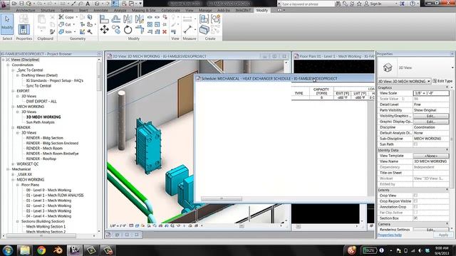Toggle the Sun Path checkbox
Viewport: 456px width, 256px height.
415,144
